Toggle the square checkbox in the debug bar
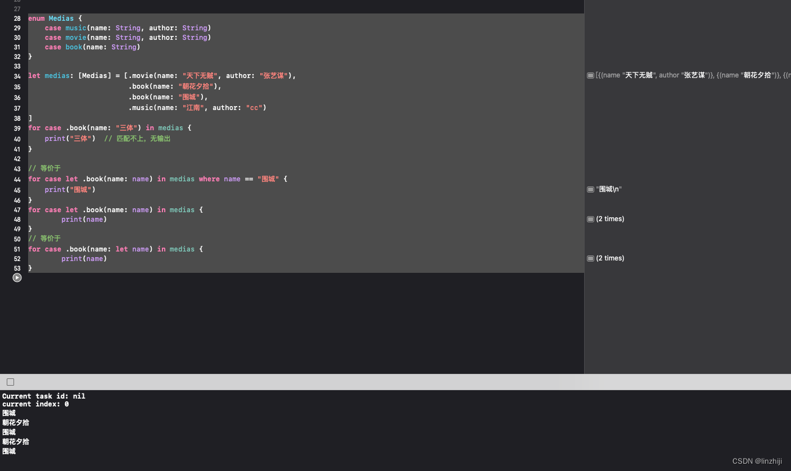 pos(10,382)
